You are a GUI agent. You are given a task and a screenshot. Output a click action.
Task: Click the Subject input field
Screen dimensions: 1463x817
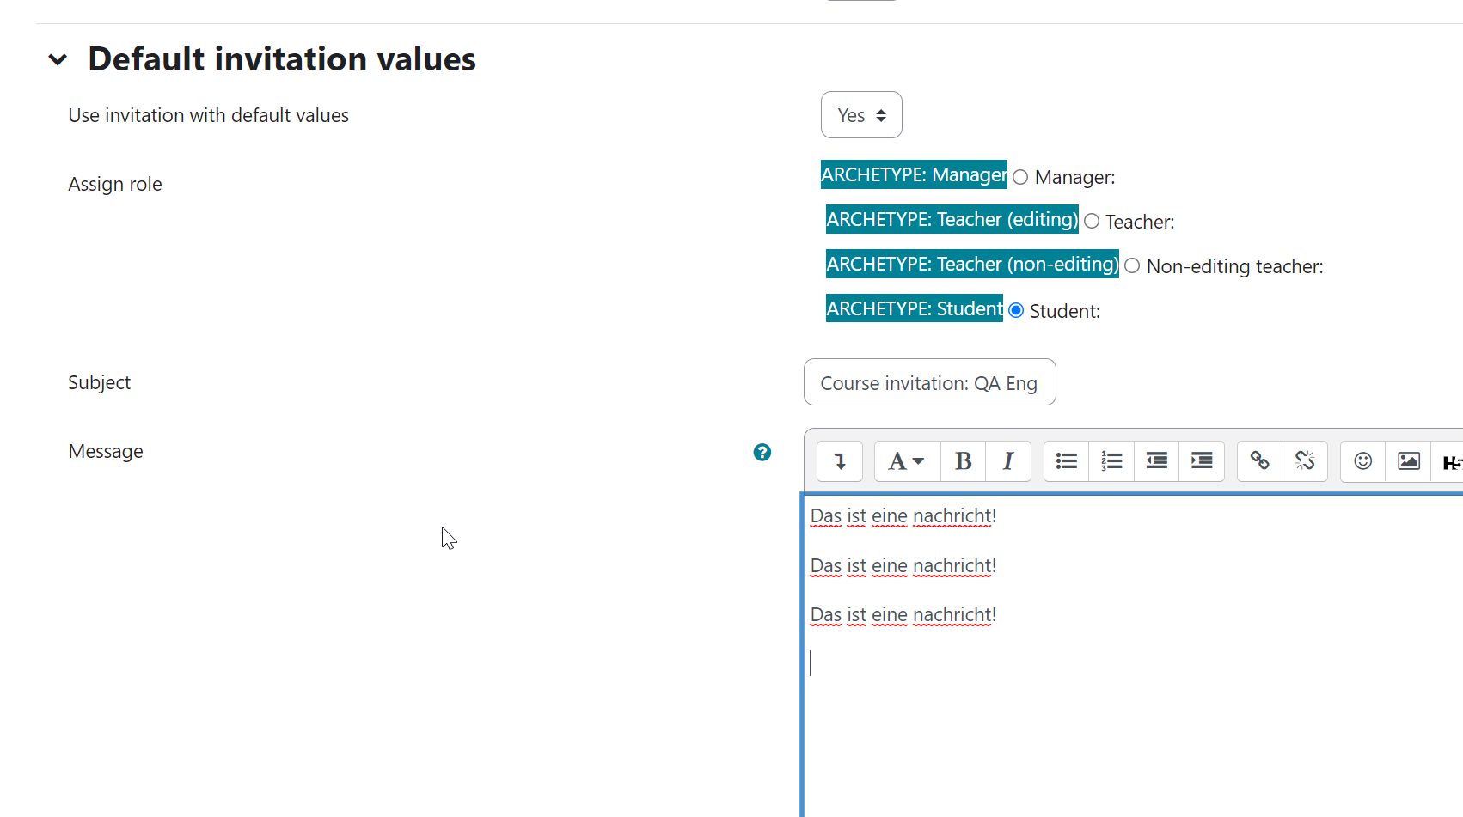[x=929, y=382]
